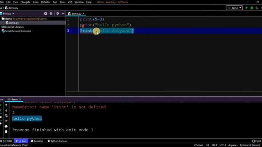Switch to the Run tool window button
The width and height of the screenshot is (262, 147).
[21, 141]
